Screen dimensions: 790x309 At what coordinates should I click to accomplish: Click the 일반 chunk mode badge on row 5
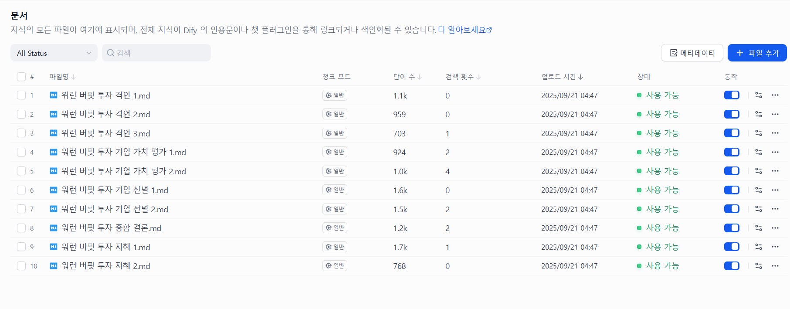click(335, 171)
